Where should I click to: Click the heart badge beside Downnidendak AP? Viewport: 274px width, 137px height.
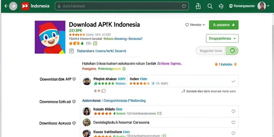click(74, 79)
